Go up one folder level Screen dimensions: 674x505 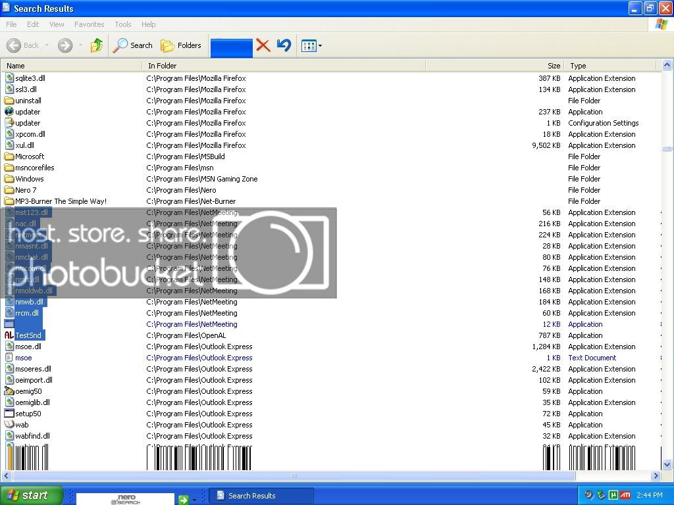97,45
